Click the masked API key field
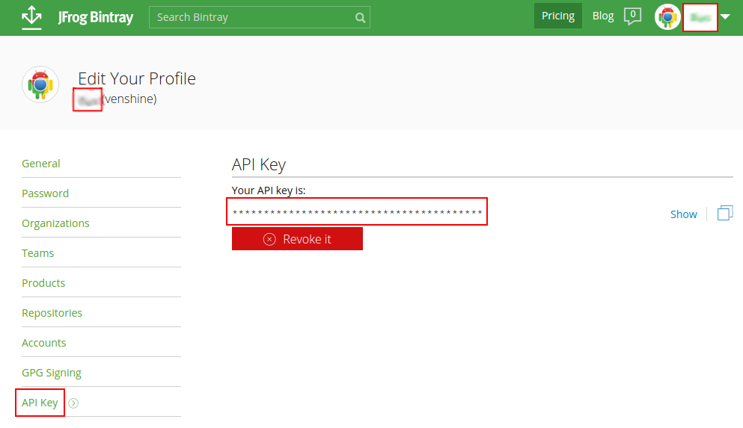This screenshot has height=428, width=743. click(358, 212)
